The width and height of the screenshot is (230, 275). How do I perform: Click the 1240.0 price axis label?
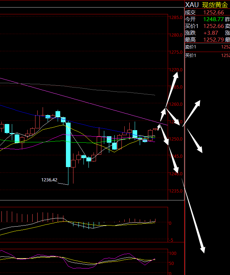pyautogui.click(x=176, y=174)
